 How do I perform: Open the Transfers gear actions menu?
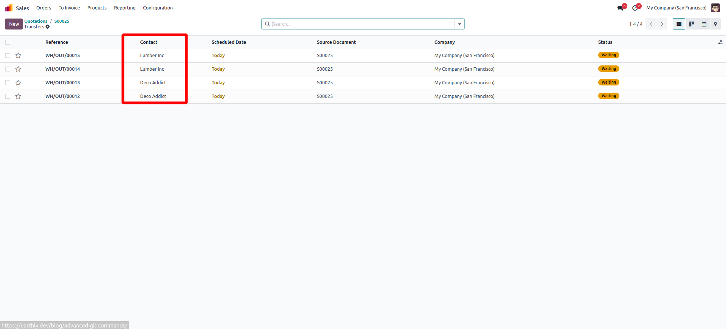point(48,27)
